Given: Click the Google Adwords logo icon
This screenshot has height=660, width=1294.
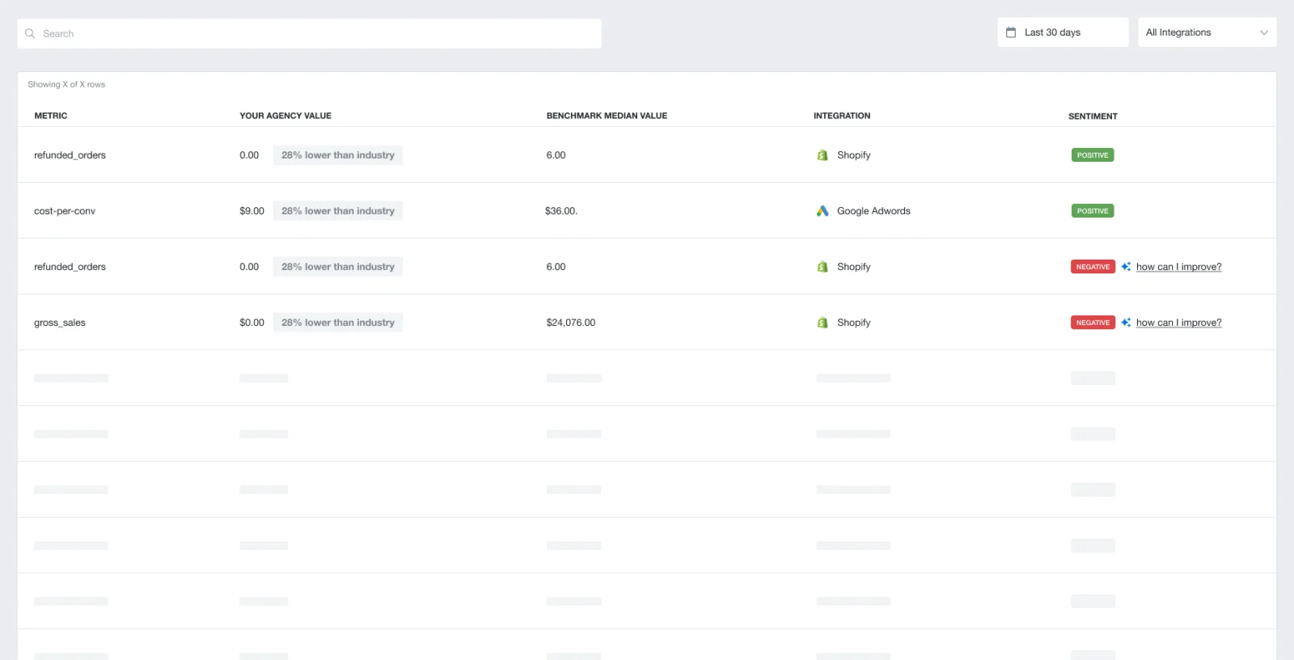Looking at the screenshot, I should tap(822, 211).
